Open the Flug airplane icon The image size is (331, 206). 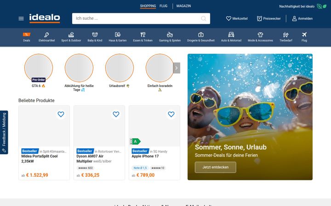click(x=304, y=34)
